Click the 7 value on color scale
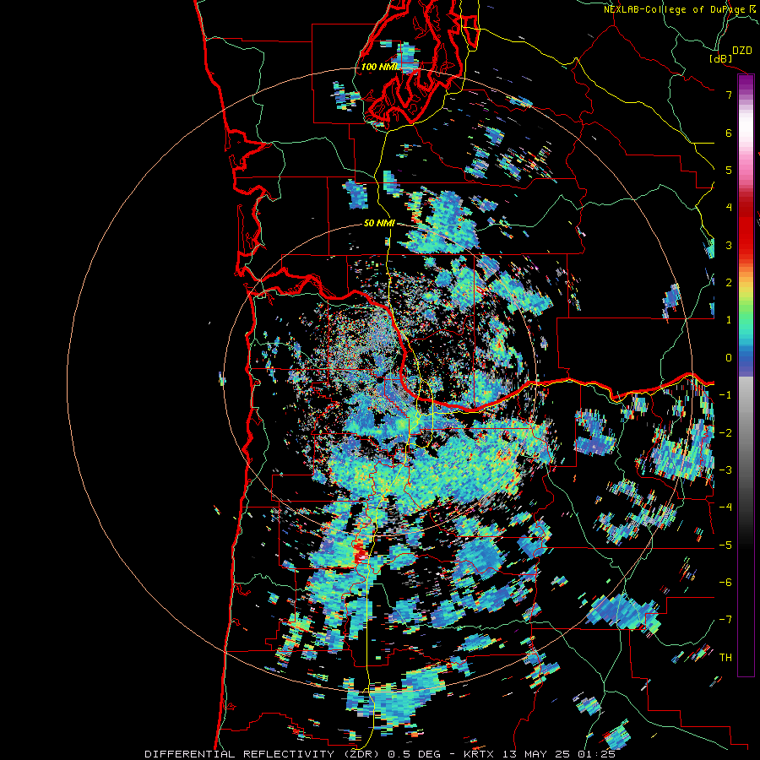This screenshot has width=760, height=760. coord(728,95)
